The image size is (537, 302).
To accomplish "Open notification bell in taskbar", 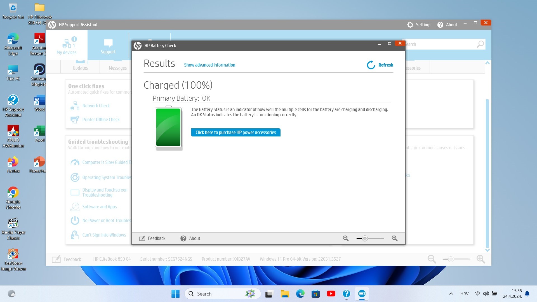I will pyautogui.click(x=527, y=294).
